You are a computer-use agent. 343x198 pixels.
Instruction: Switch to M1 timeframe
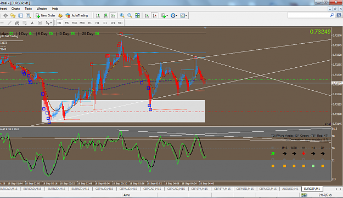(x=59, y=23)
